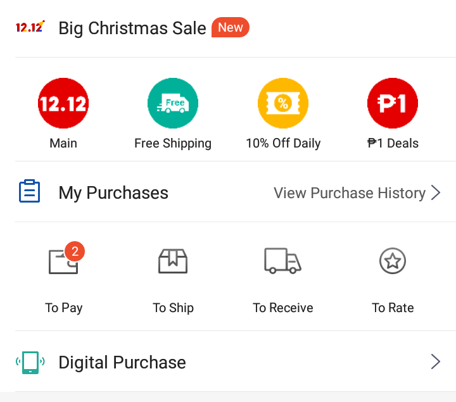Open To Pay wallet icon
The height and width of the screenshot is (402, 456).
(63, 261)
